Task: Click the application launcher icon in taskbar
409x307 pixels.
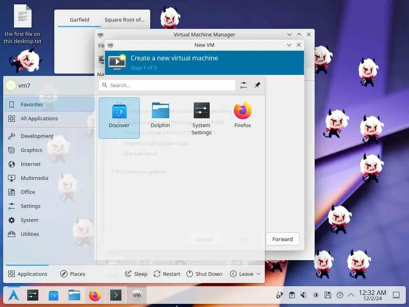Action: tap(13, 295)
